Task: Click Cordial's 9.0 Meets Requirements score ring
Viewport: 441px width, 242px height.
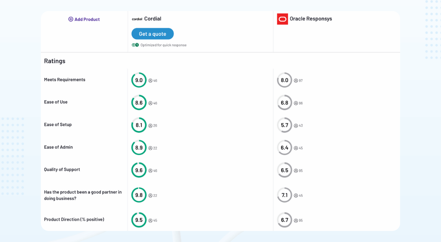Action: [x=139, y=80]
